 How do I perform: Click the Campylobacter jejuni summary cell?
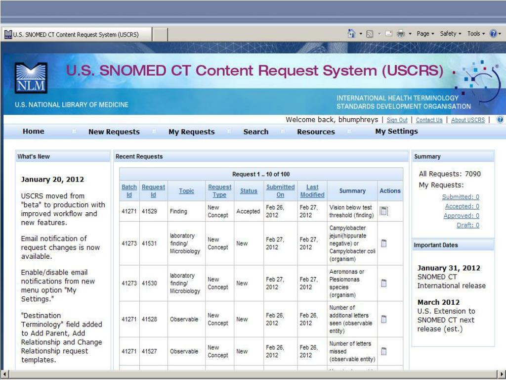pyautogui.click(x=352, y=243)
